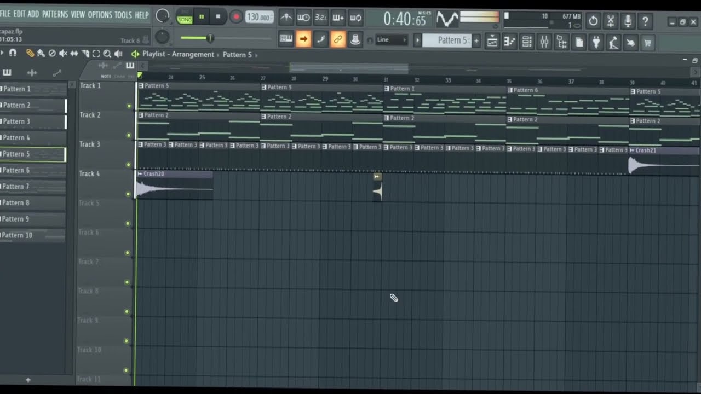Screen dimensions: 701x394
Task: Open the help question mark icon
Action: coord(645,21)
